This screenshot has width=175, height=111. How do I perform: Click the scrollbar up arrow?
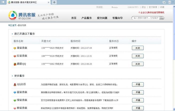point(174,6)
